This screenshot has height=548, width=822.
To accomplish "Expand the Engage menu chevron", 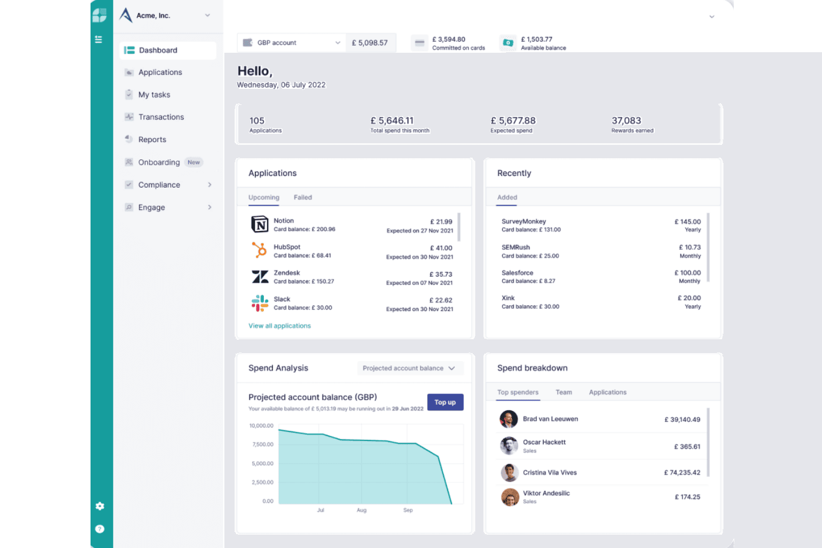I will point(210,207).
